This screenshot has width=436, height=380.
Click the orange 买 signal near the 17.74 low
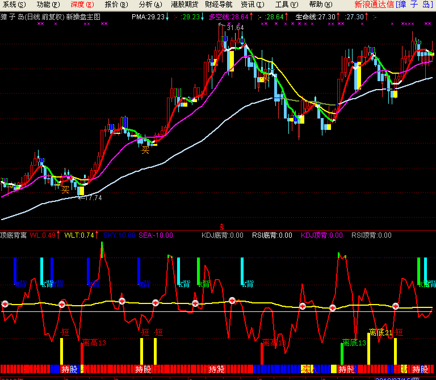coord(65,188)
